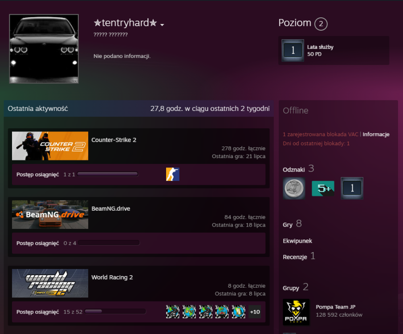
Task: Open the World Racing 2 game banner
Action: coord(50,283)
